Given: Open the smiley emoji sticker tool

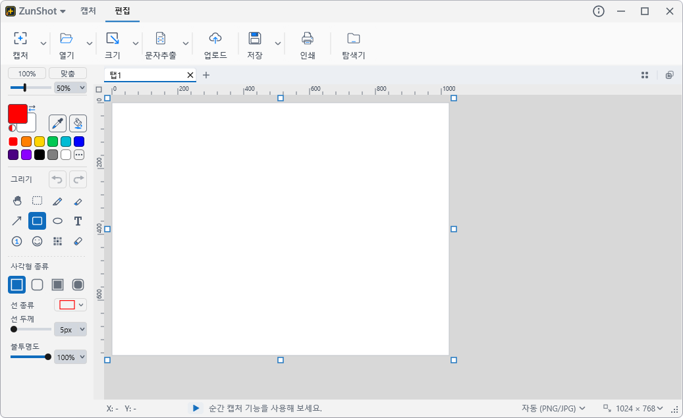Looking at the screenshot, I should point(38,241).
